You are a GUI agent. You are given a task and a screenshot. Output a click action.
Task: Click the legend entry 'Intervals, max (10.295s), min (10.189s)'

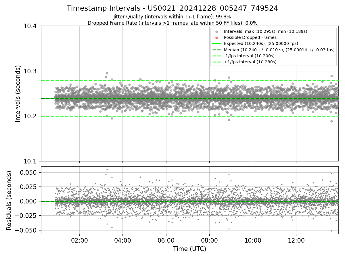pyautogui.click(x=265, y=31)
